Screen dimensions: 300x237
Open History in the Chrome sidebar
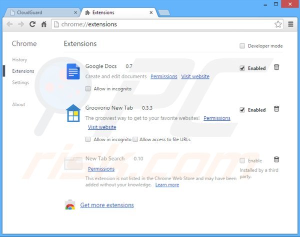pos(19,59)
